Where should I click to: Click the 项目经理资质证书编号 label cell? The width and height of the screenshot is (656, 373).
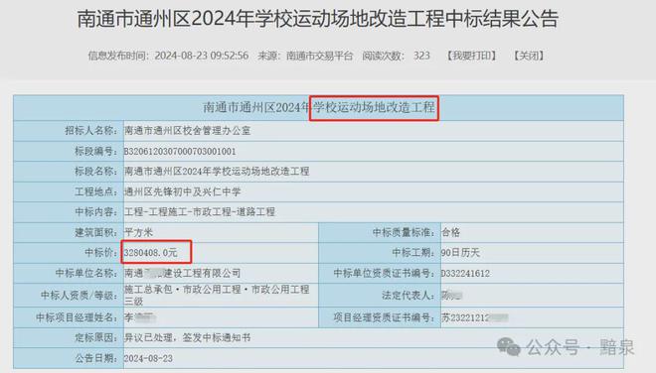380,317
